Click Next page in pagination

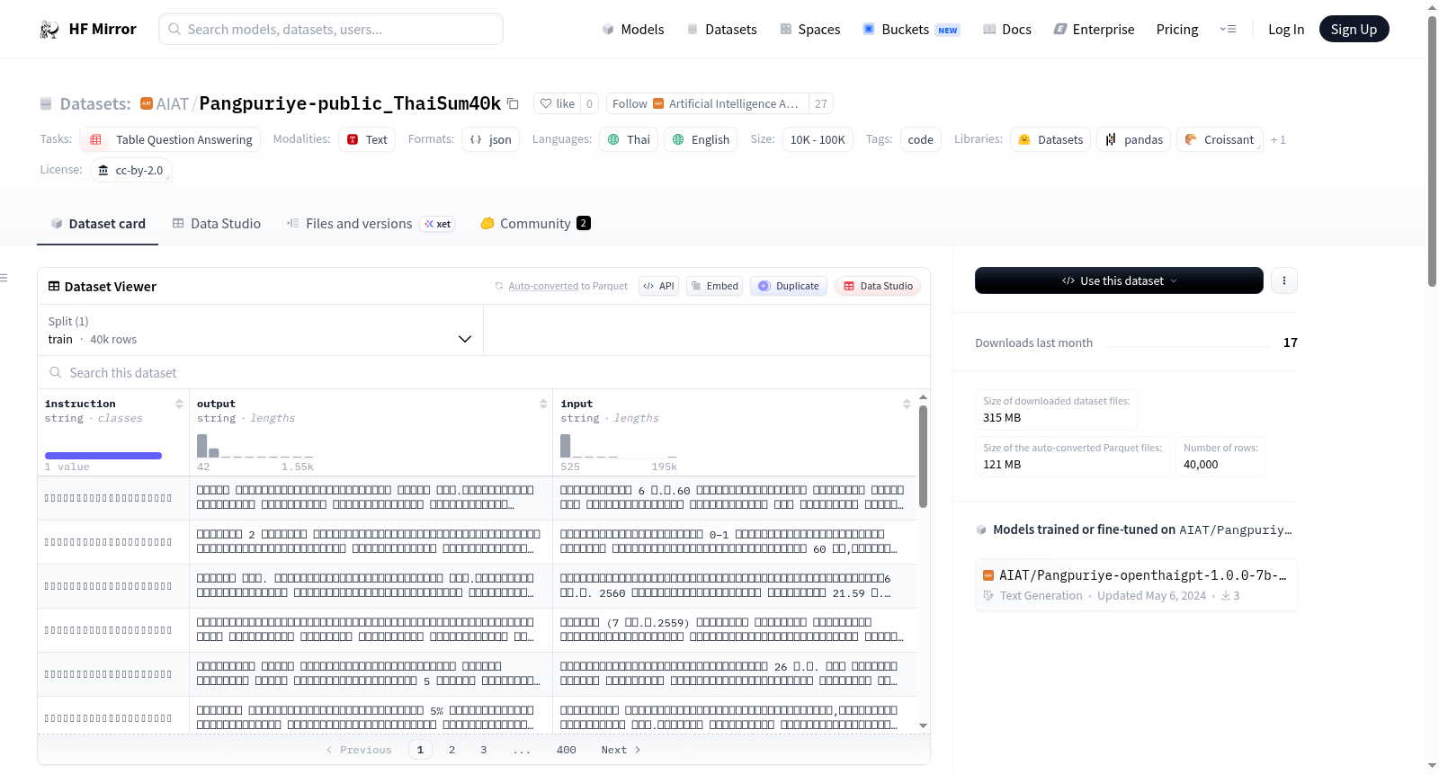point(621,750)
